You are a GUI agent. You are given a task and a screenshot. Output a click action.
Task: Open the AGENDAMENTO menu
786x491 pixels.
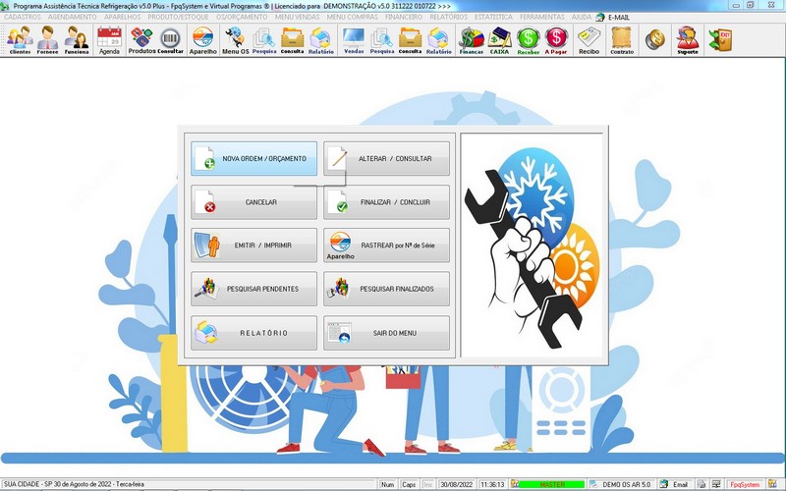click(x=73, y=17)
